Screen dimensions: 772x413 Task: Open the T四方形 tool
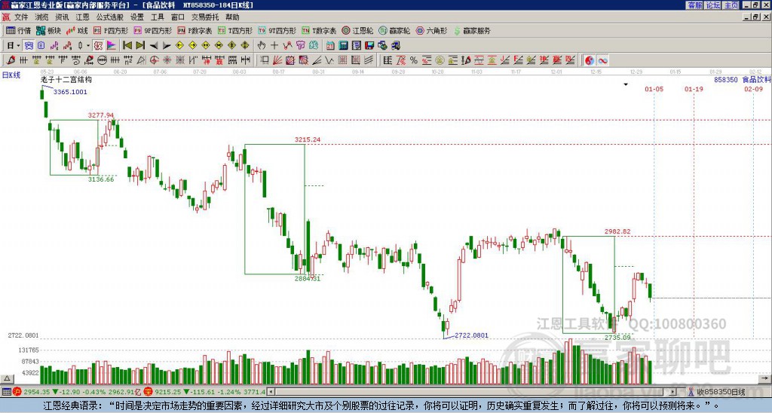[x=235, y=30]
